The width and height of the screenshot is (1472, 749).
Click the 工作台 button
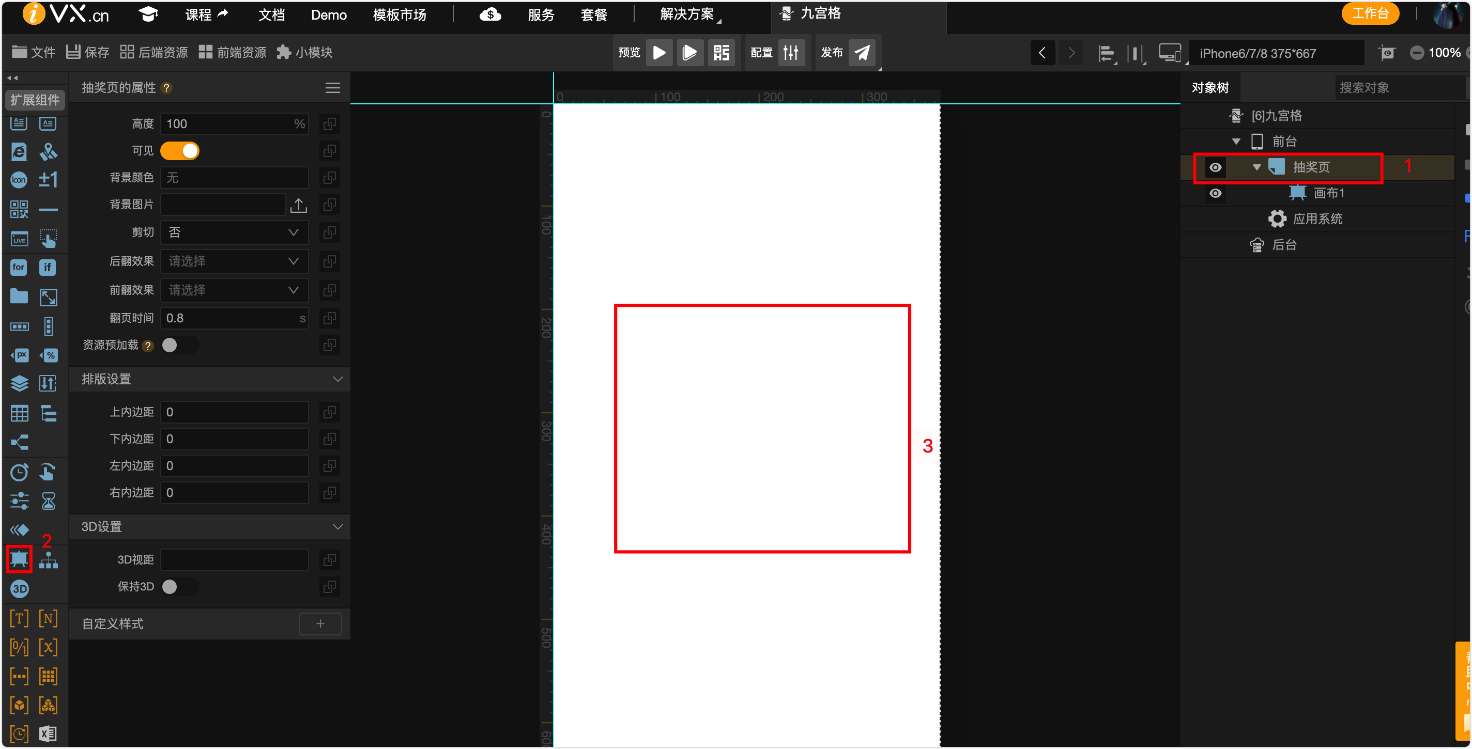(x=1370, y=14)
